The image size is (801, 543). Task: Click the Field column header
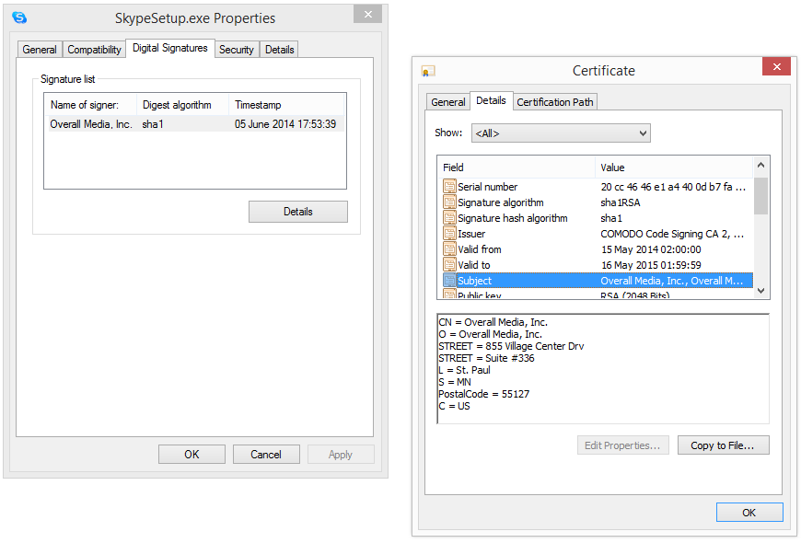(x=517, y=168)
